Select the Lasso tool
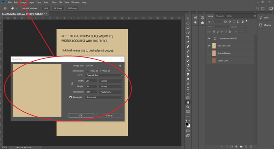 188,28
